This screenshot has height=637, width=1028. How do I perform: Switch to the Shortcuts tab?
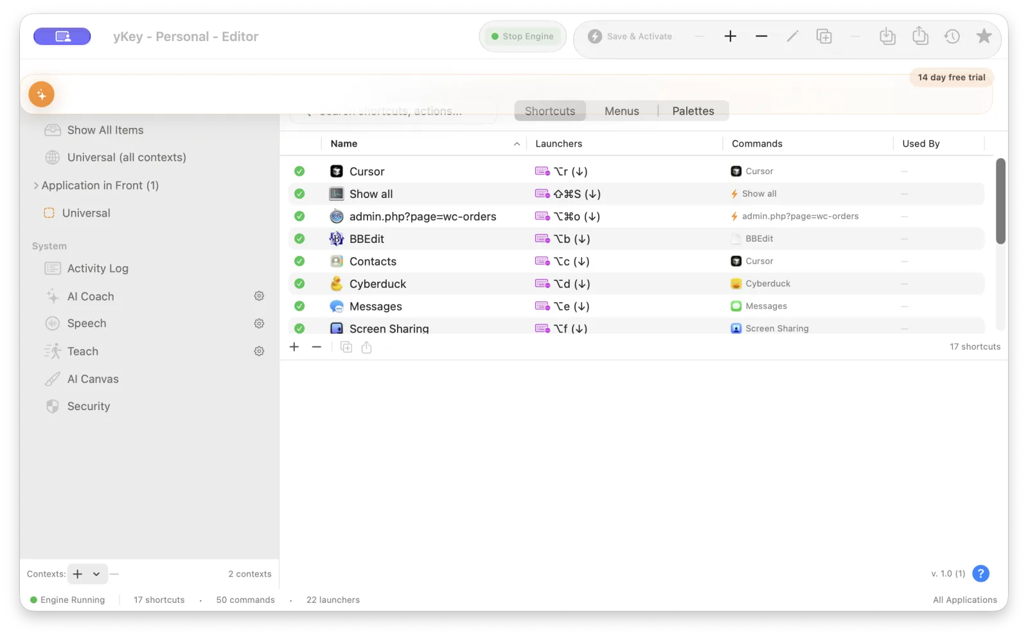550,111
